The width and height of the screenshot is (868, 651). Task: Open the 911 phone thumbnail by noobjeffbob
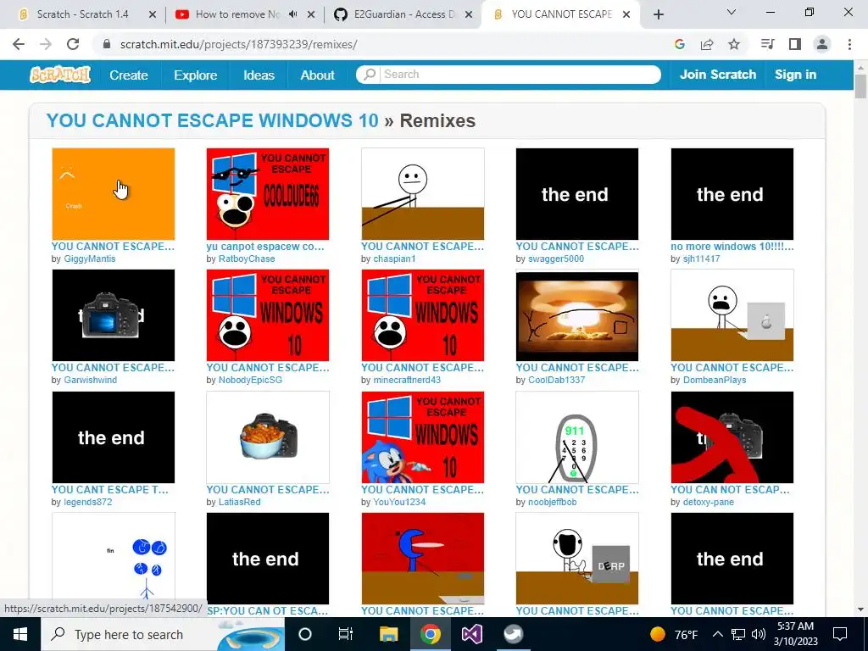pyautogui.click(x=576, y=437)
